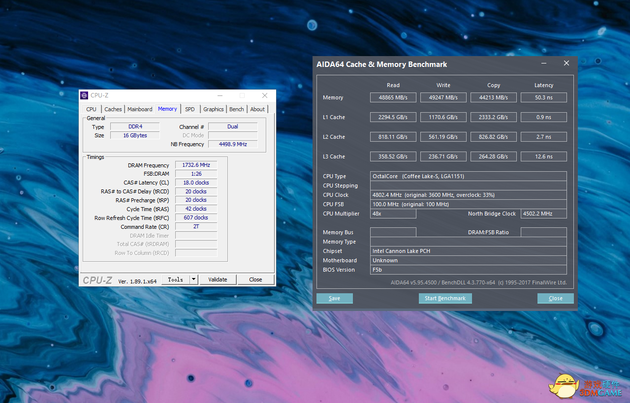Click the CPU-Z version text 1.89.1.x64
This screenshot has height=403, width=630.
pos(138,281)
